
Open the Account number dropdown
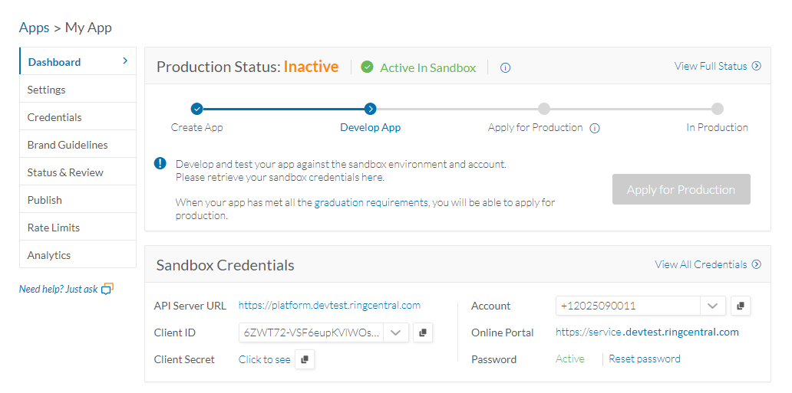pos(712,306)
